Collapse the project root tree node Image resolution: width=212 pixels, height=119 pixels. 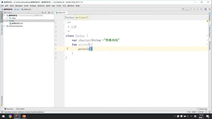(4, 16)
